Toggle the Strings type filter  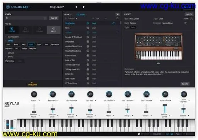point(24,49)
